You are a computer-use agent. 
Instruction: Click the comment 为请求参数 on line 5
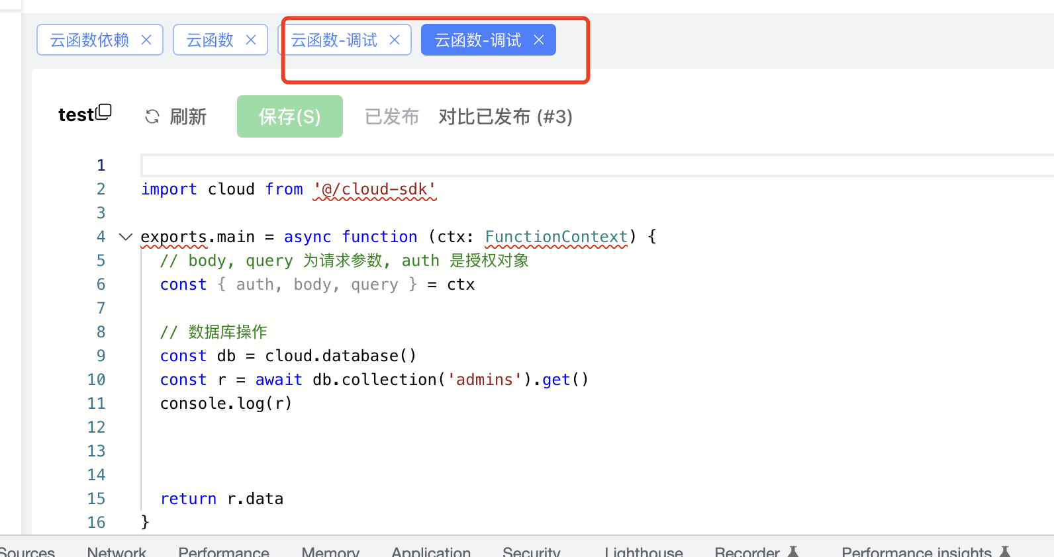click(343, 261)
